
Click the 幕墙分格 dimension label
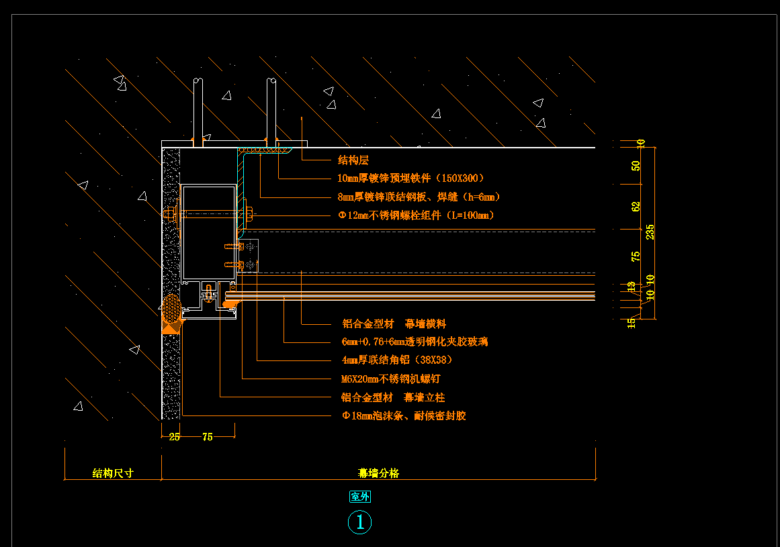(379, 473)
